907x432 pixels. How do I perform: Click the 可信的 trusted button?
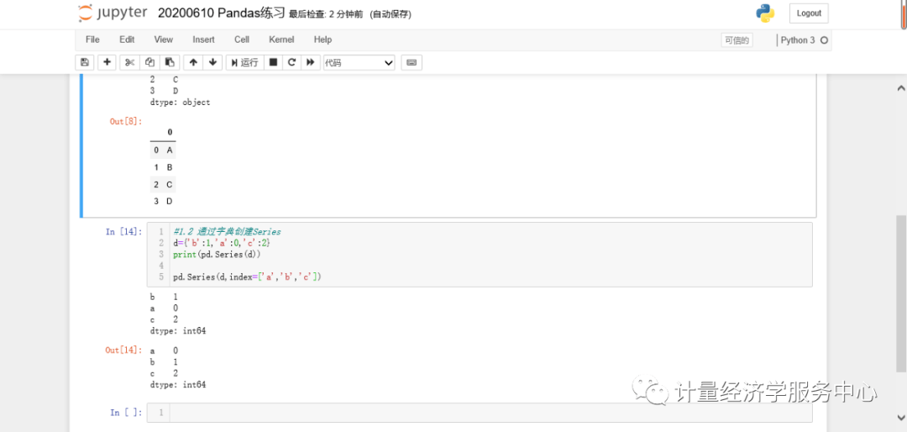point(737,40)
